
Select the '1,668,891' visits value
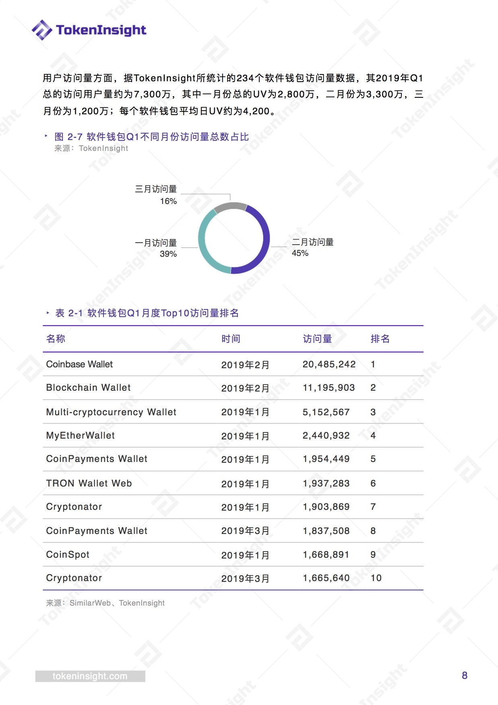coord(326,555)
